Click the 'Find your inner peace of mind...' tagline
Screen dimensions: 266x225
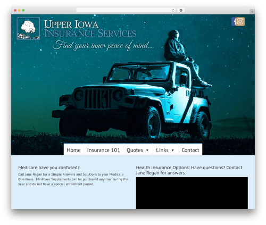point(103,45)
